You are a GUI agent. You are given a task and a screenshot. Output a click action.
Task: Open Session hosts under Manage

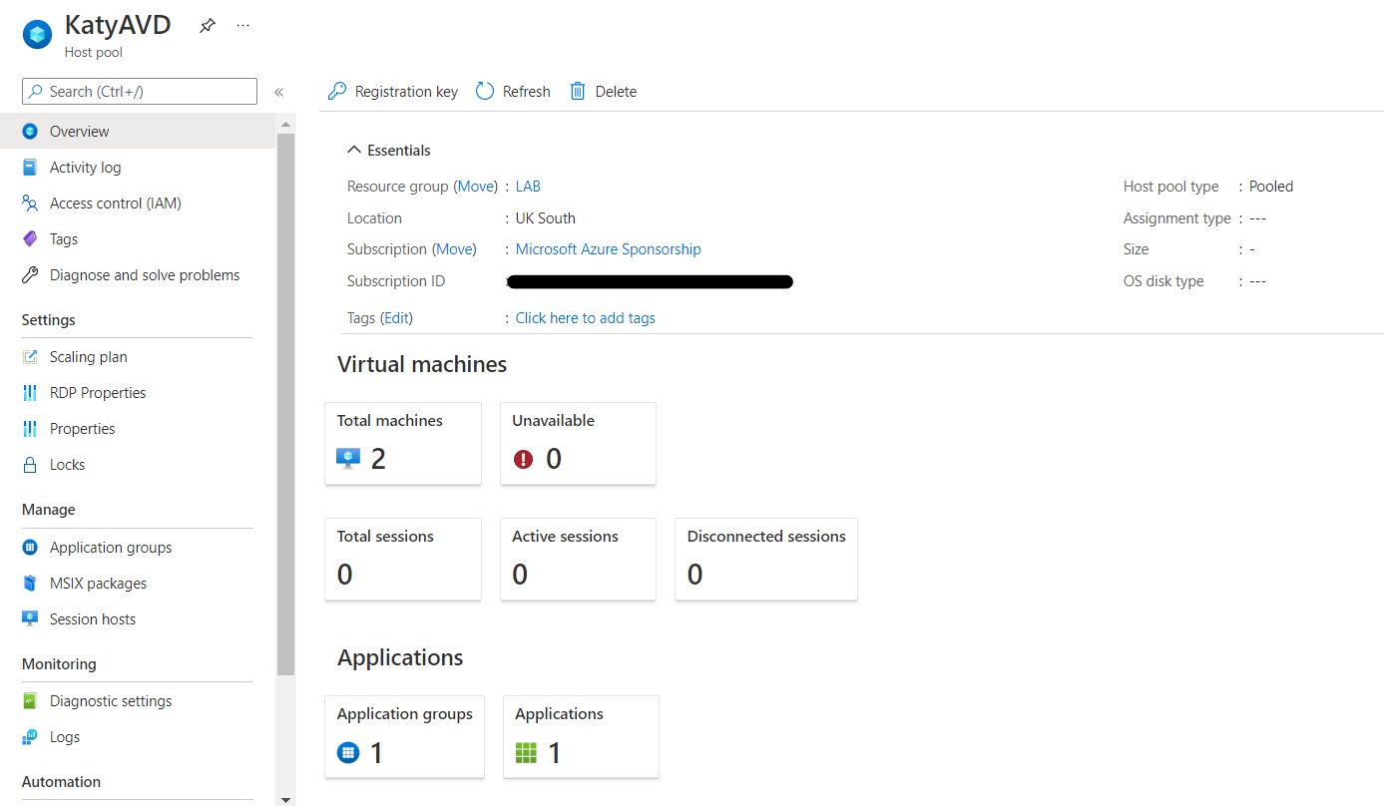pyautogui.click(x=92, y=618)
